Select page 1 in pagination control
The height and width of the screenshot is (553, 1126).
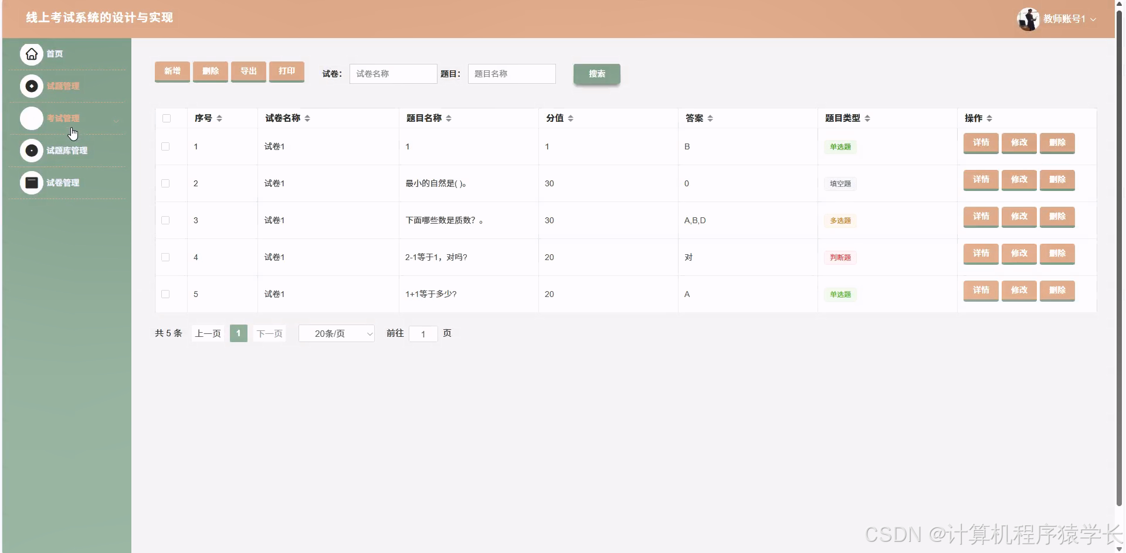238,333
